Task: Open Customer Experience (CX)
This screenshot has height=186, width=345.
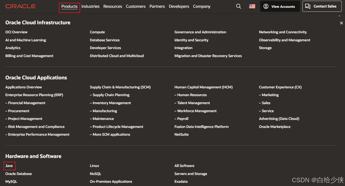Action: tap(280, 87)
